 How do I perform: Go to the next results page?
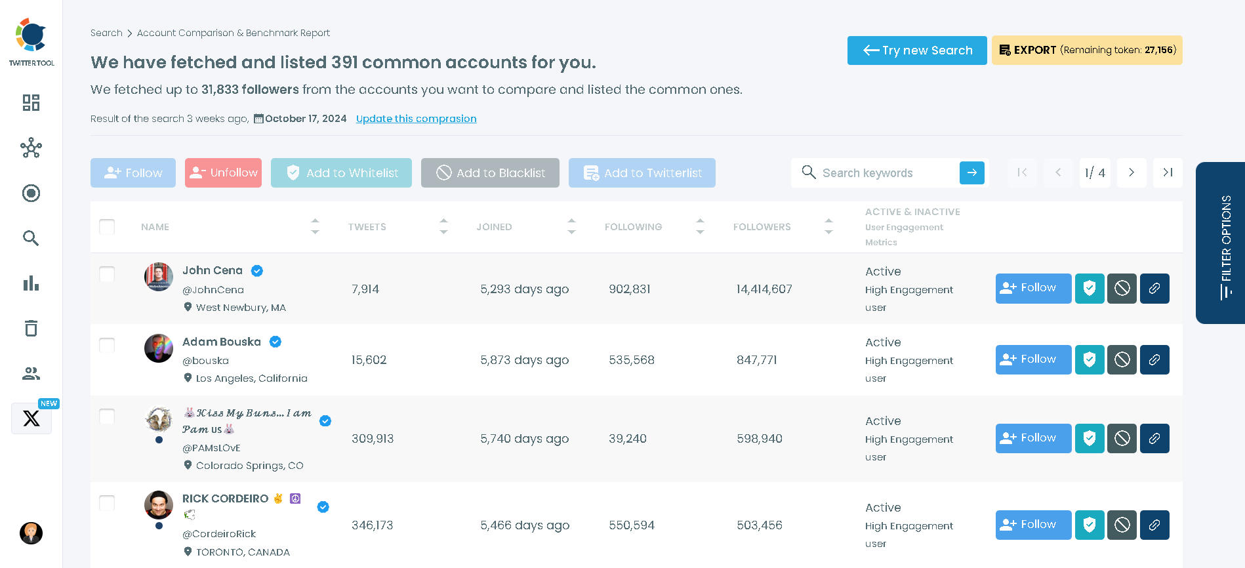pos(1131,172)
